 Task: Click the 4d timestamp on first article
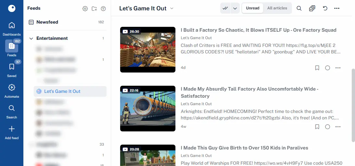point(183,68)
